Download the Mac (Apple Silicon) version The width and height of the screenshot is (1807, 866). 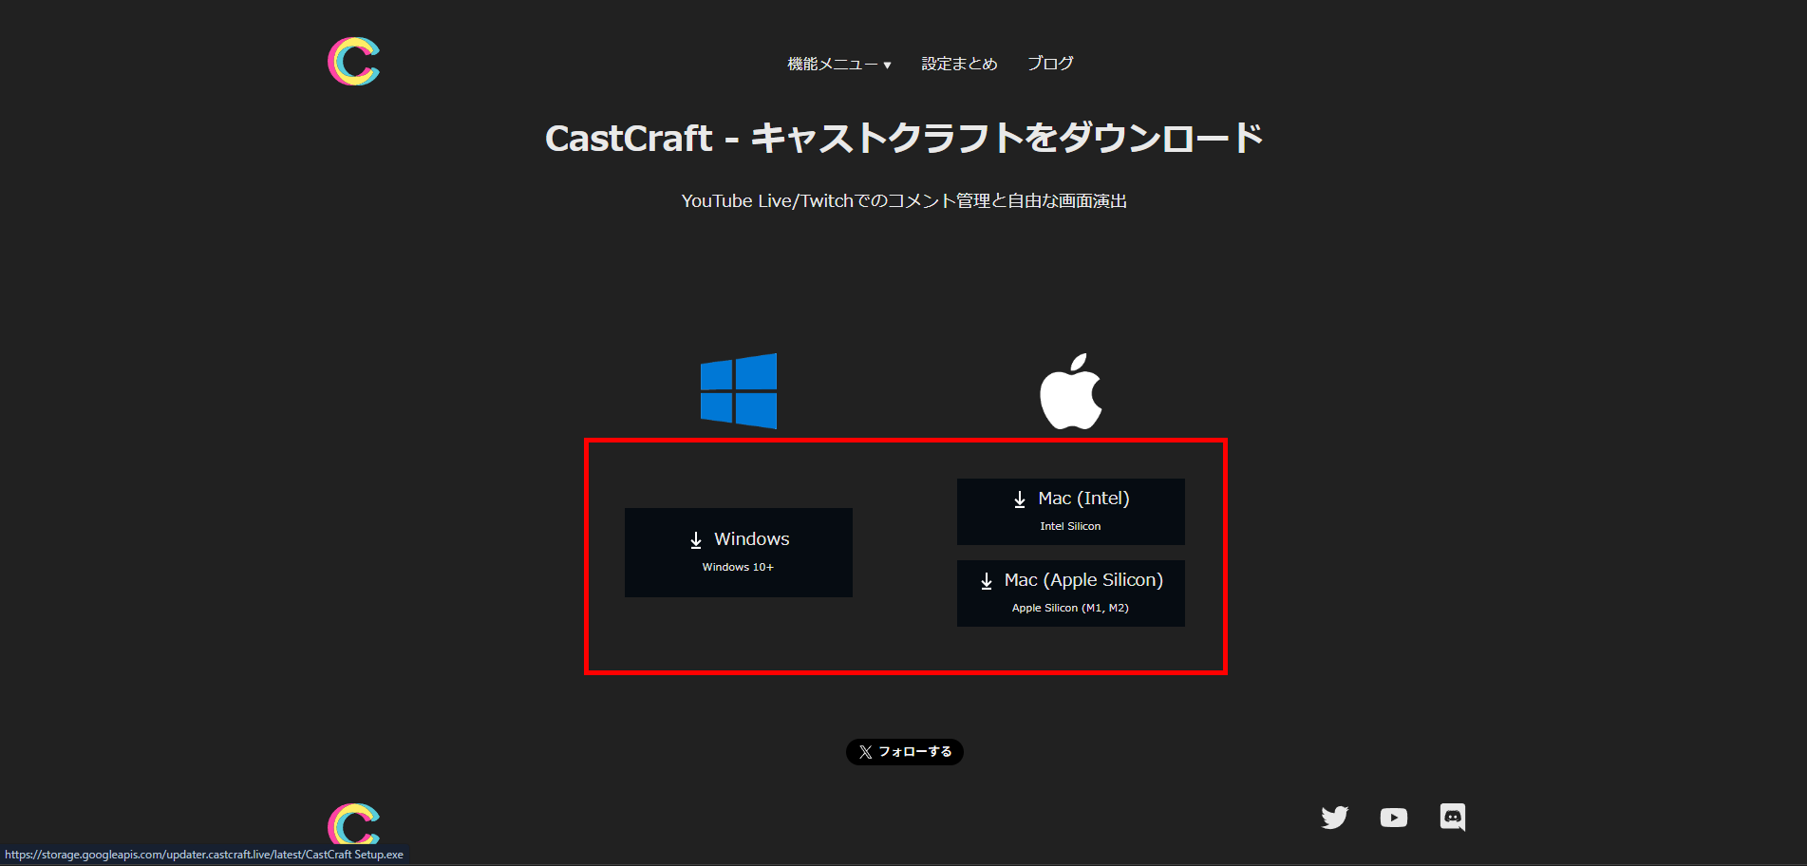(1071, 593)
